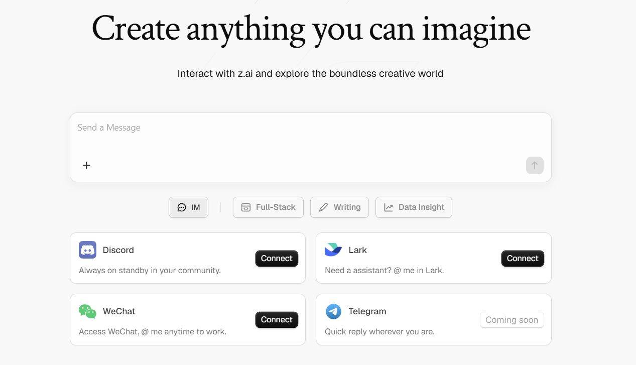Image resolution: width=636 pixels, height=365 pixels.
Task: Connect the Discord integration
Action: 277,259
